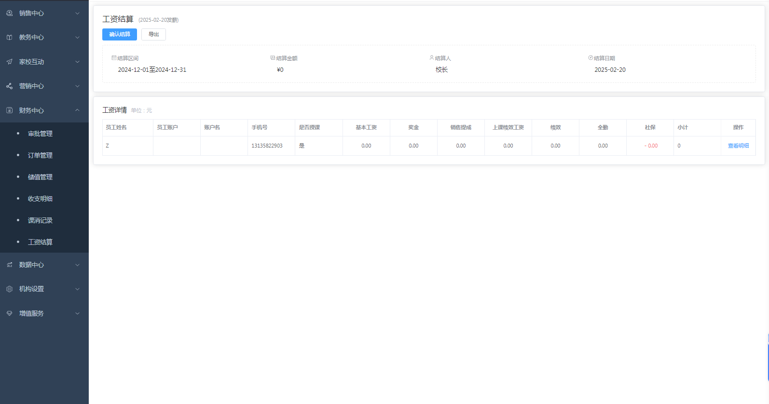Screen dimensions: 769x404
Task: Click the clock icon beside 结算日期
Action: [590, 58]
